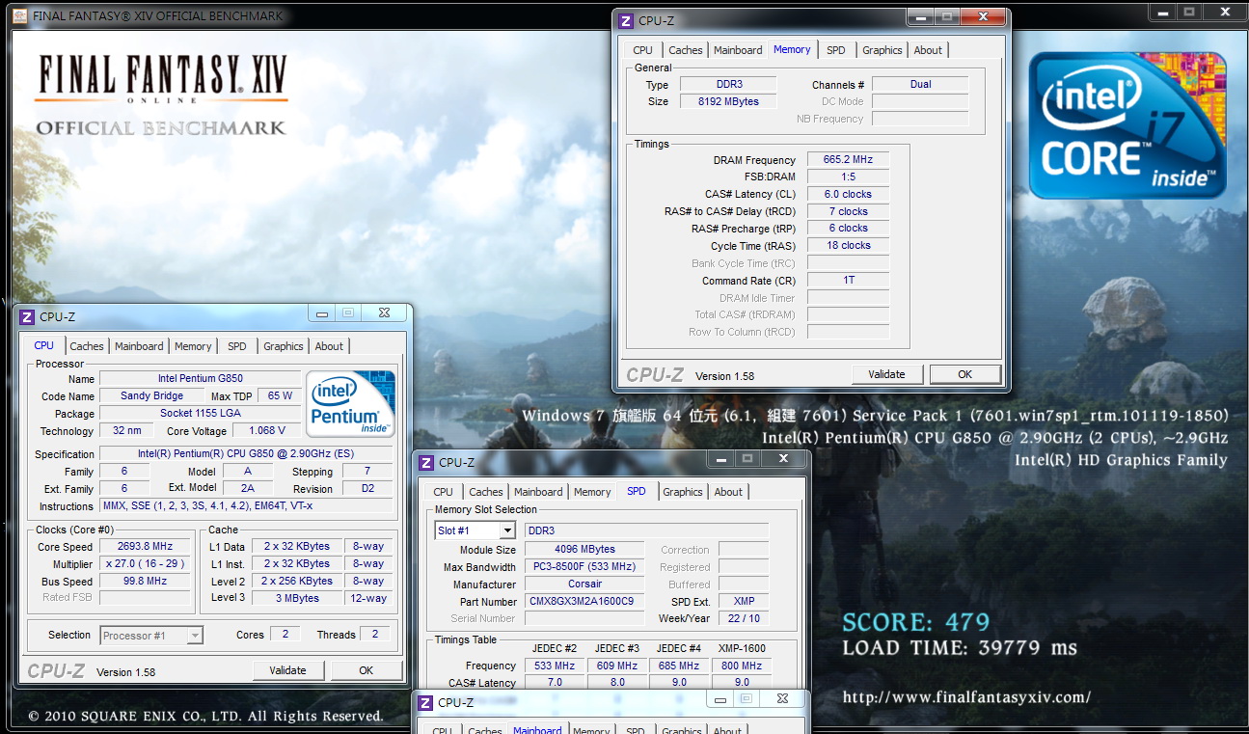Viewport: 1249px width, 734px height.
Task: Click SPD Ext. value XMP
Action: 744,602
